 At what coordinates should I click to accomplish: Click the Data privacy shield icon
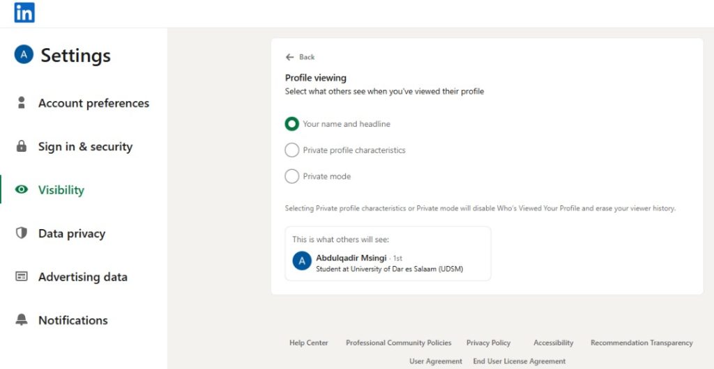[22, 233]
